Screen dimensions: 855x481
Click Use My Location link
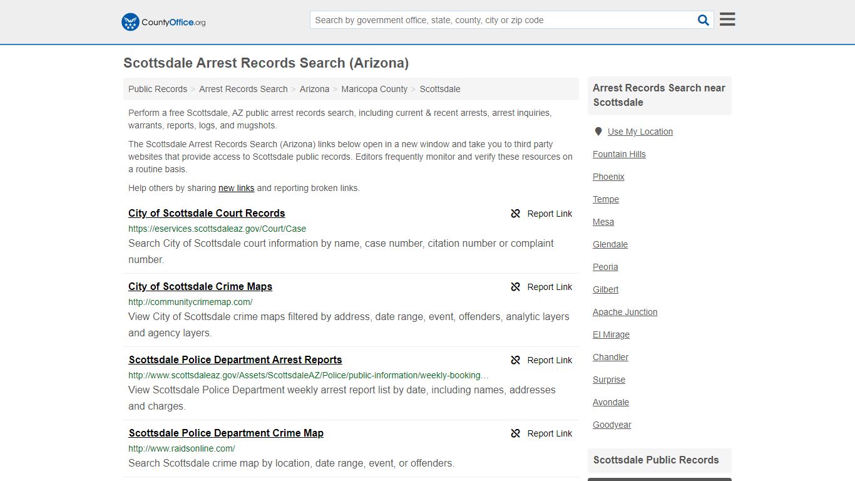pos(640,132)
